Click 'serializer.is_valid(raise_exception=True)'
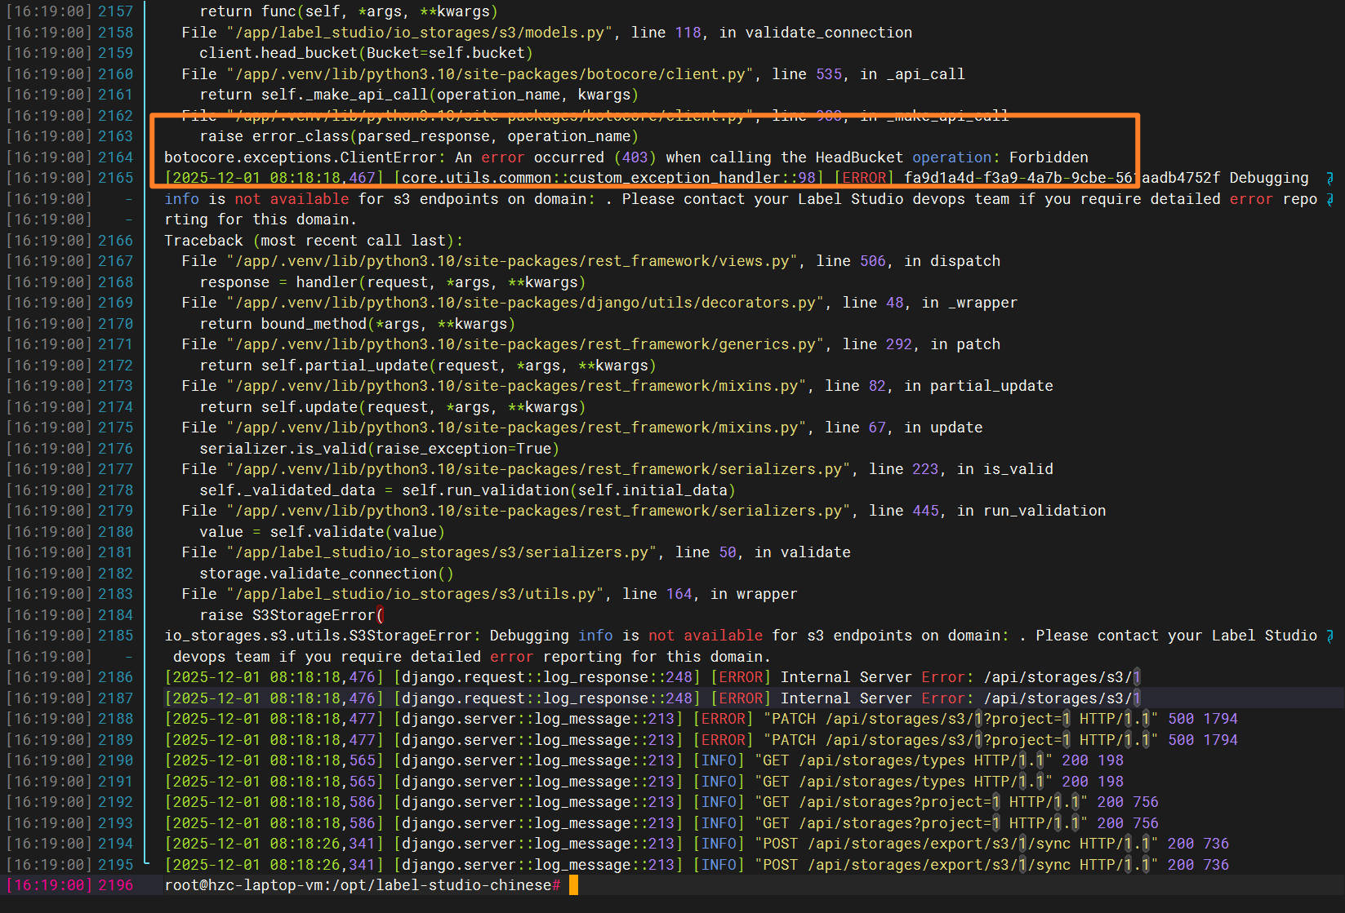 (380, 449)
